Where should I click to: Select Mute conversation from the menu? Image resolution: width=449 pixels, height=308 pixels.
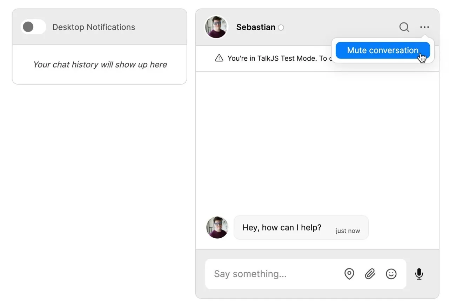[382, 50]
